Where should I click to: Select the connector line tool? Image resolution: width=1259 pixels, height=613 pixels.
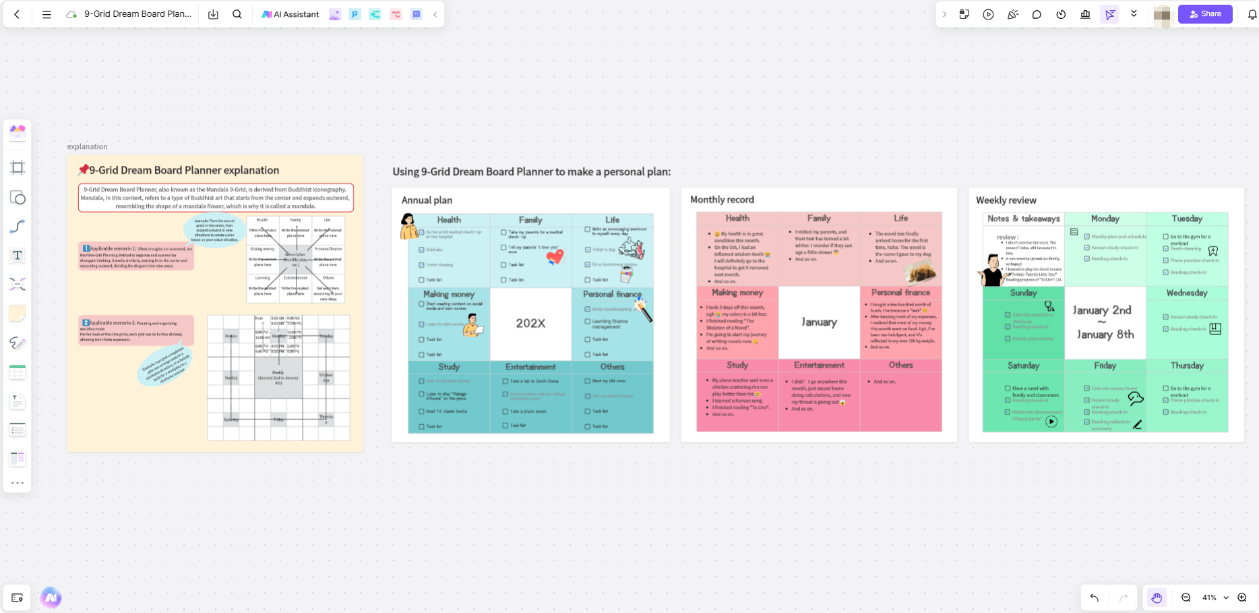pos(18,227)
